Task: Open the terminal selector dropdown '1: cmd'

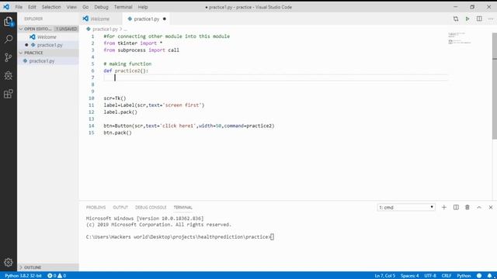Action: coord(406,208)
